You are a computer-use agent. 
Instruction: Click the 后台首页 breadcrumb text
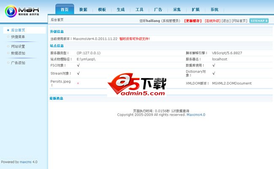57,20
